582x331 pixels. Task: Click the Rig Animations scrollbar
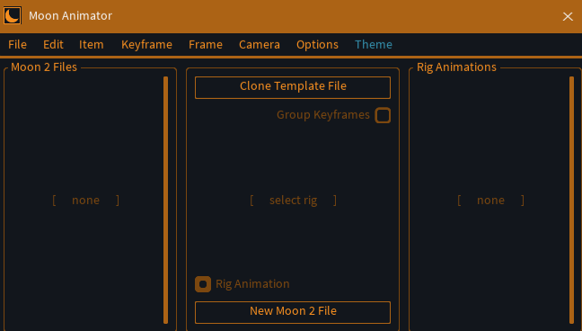click(x=571, y=200)
